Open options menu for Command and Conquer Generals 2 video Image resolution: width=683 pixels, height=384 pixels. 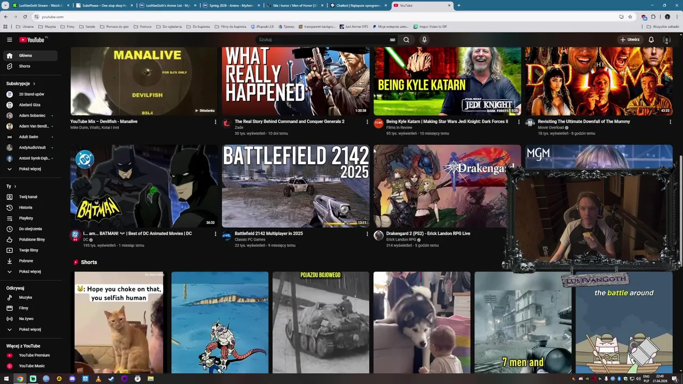click(x=367, y=122)
